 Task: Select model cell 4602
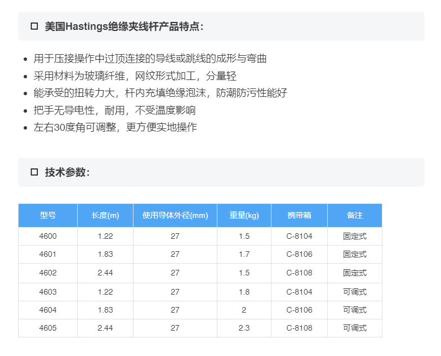click(48, 273)
